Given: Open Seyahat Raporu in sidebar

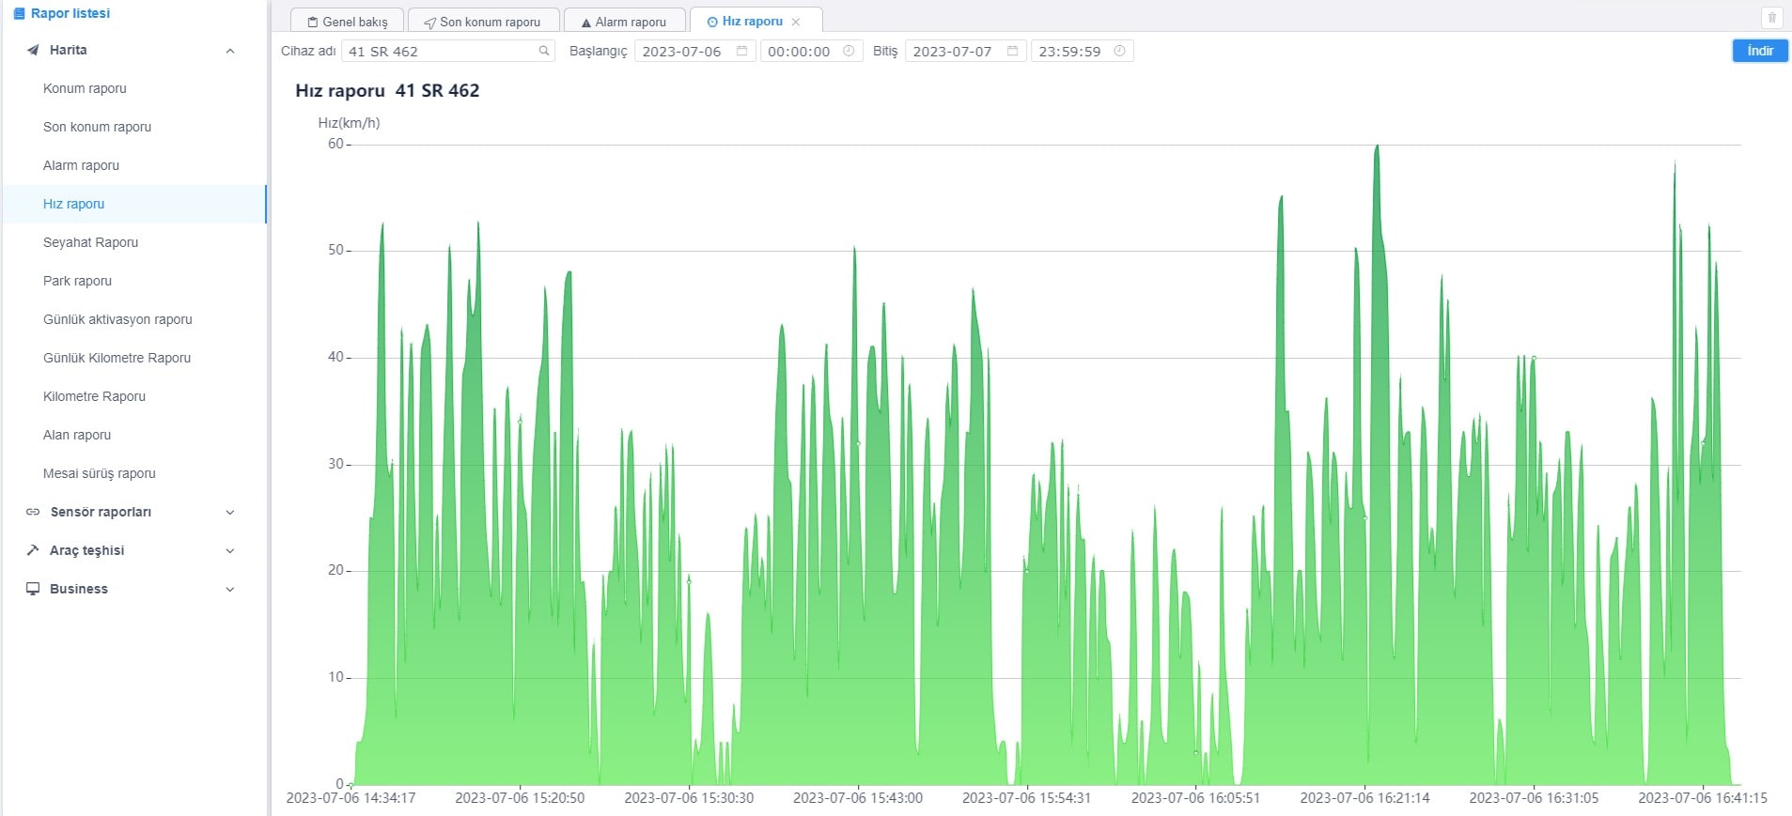Looking at the screenshot, I should click(x=90, y=242).
